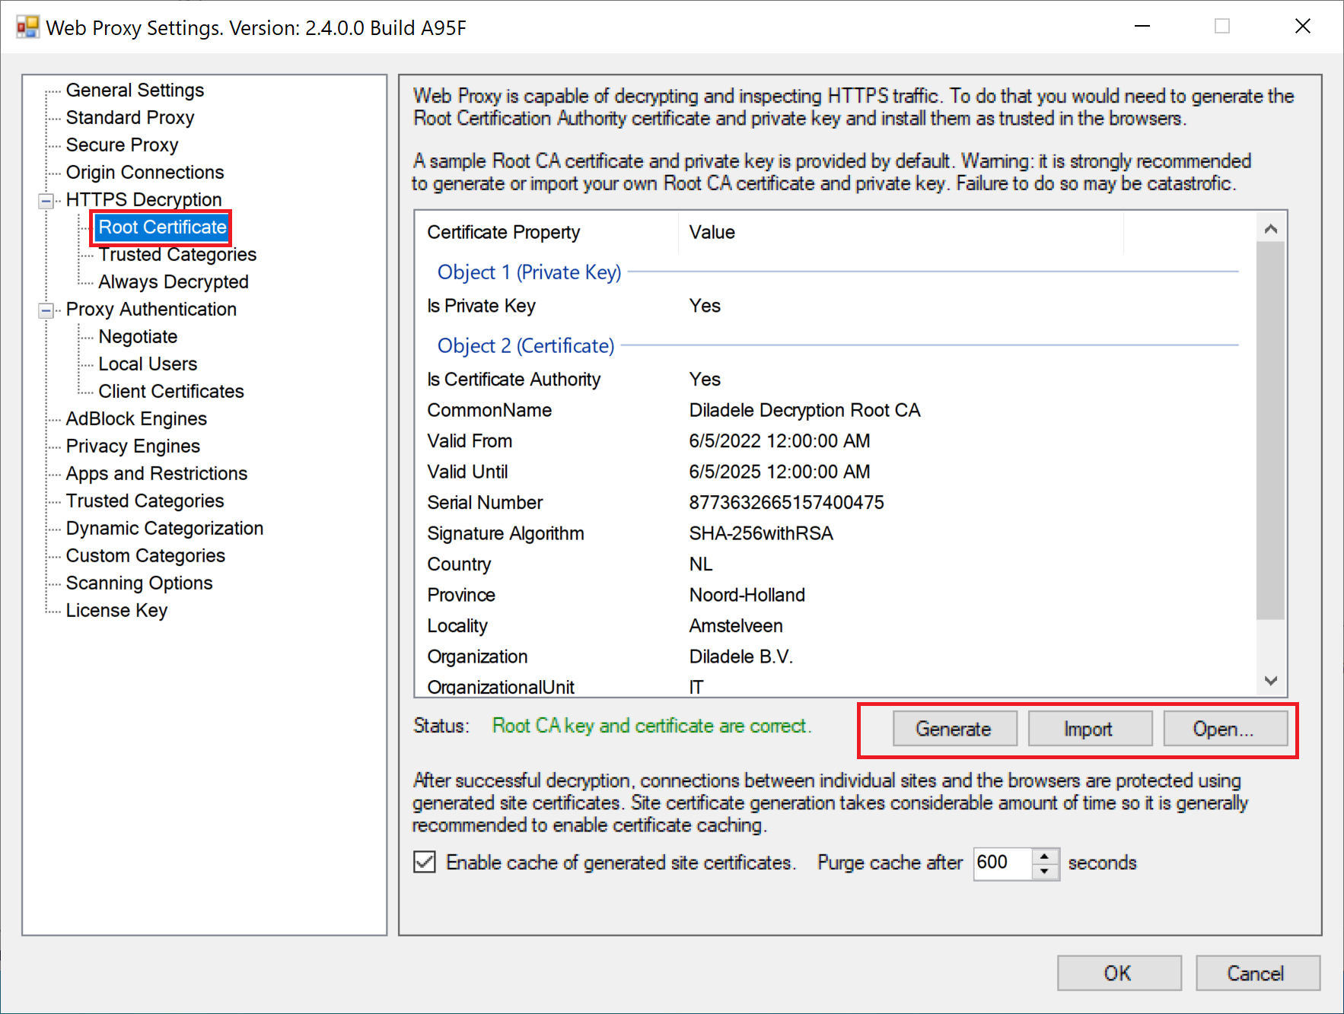Image resolution: width=1344 pixels, height=1014 pixels.
Task: Increase purge cache seconds with up arrow
Action: click(1045, 856)
